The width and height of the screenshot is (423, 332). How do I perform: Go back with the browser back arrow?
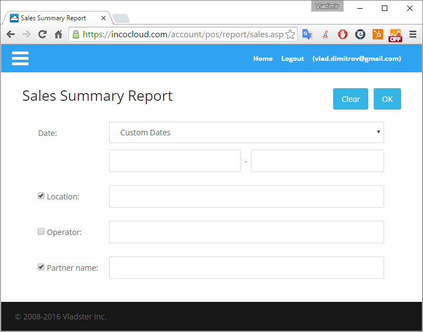pos(10,35)
